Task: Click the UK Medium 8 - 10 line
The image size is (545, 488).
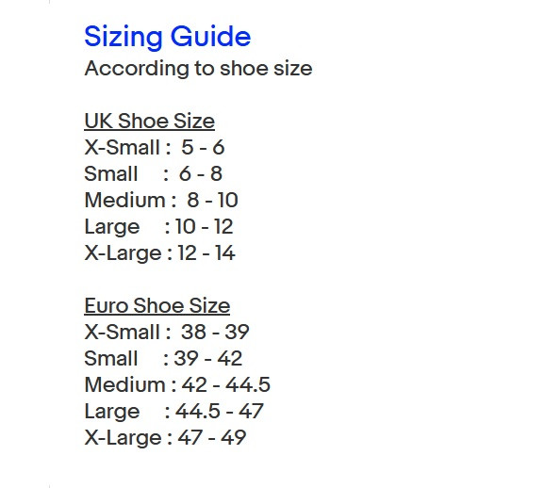Action: point(161,200)
